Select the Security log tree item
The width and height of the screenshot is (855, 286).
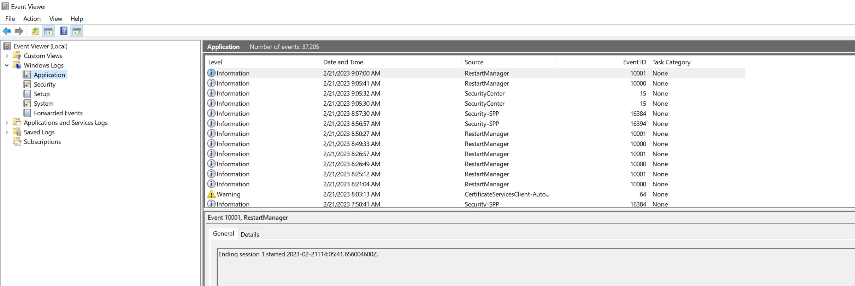[x=45, y=84]
